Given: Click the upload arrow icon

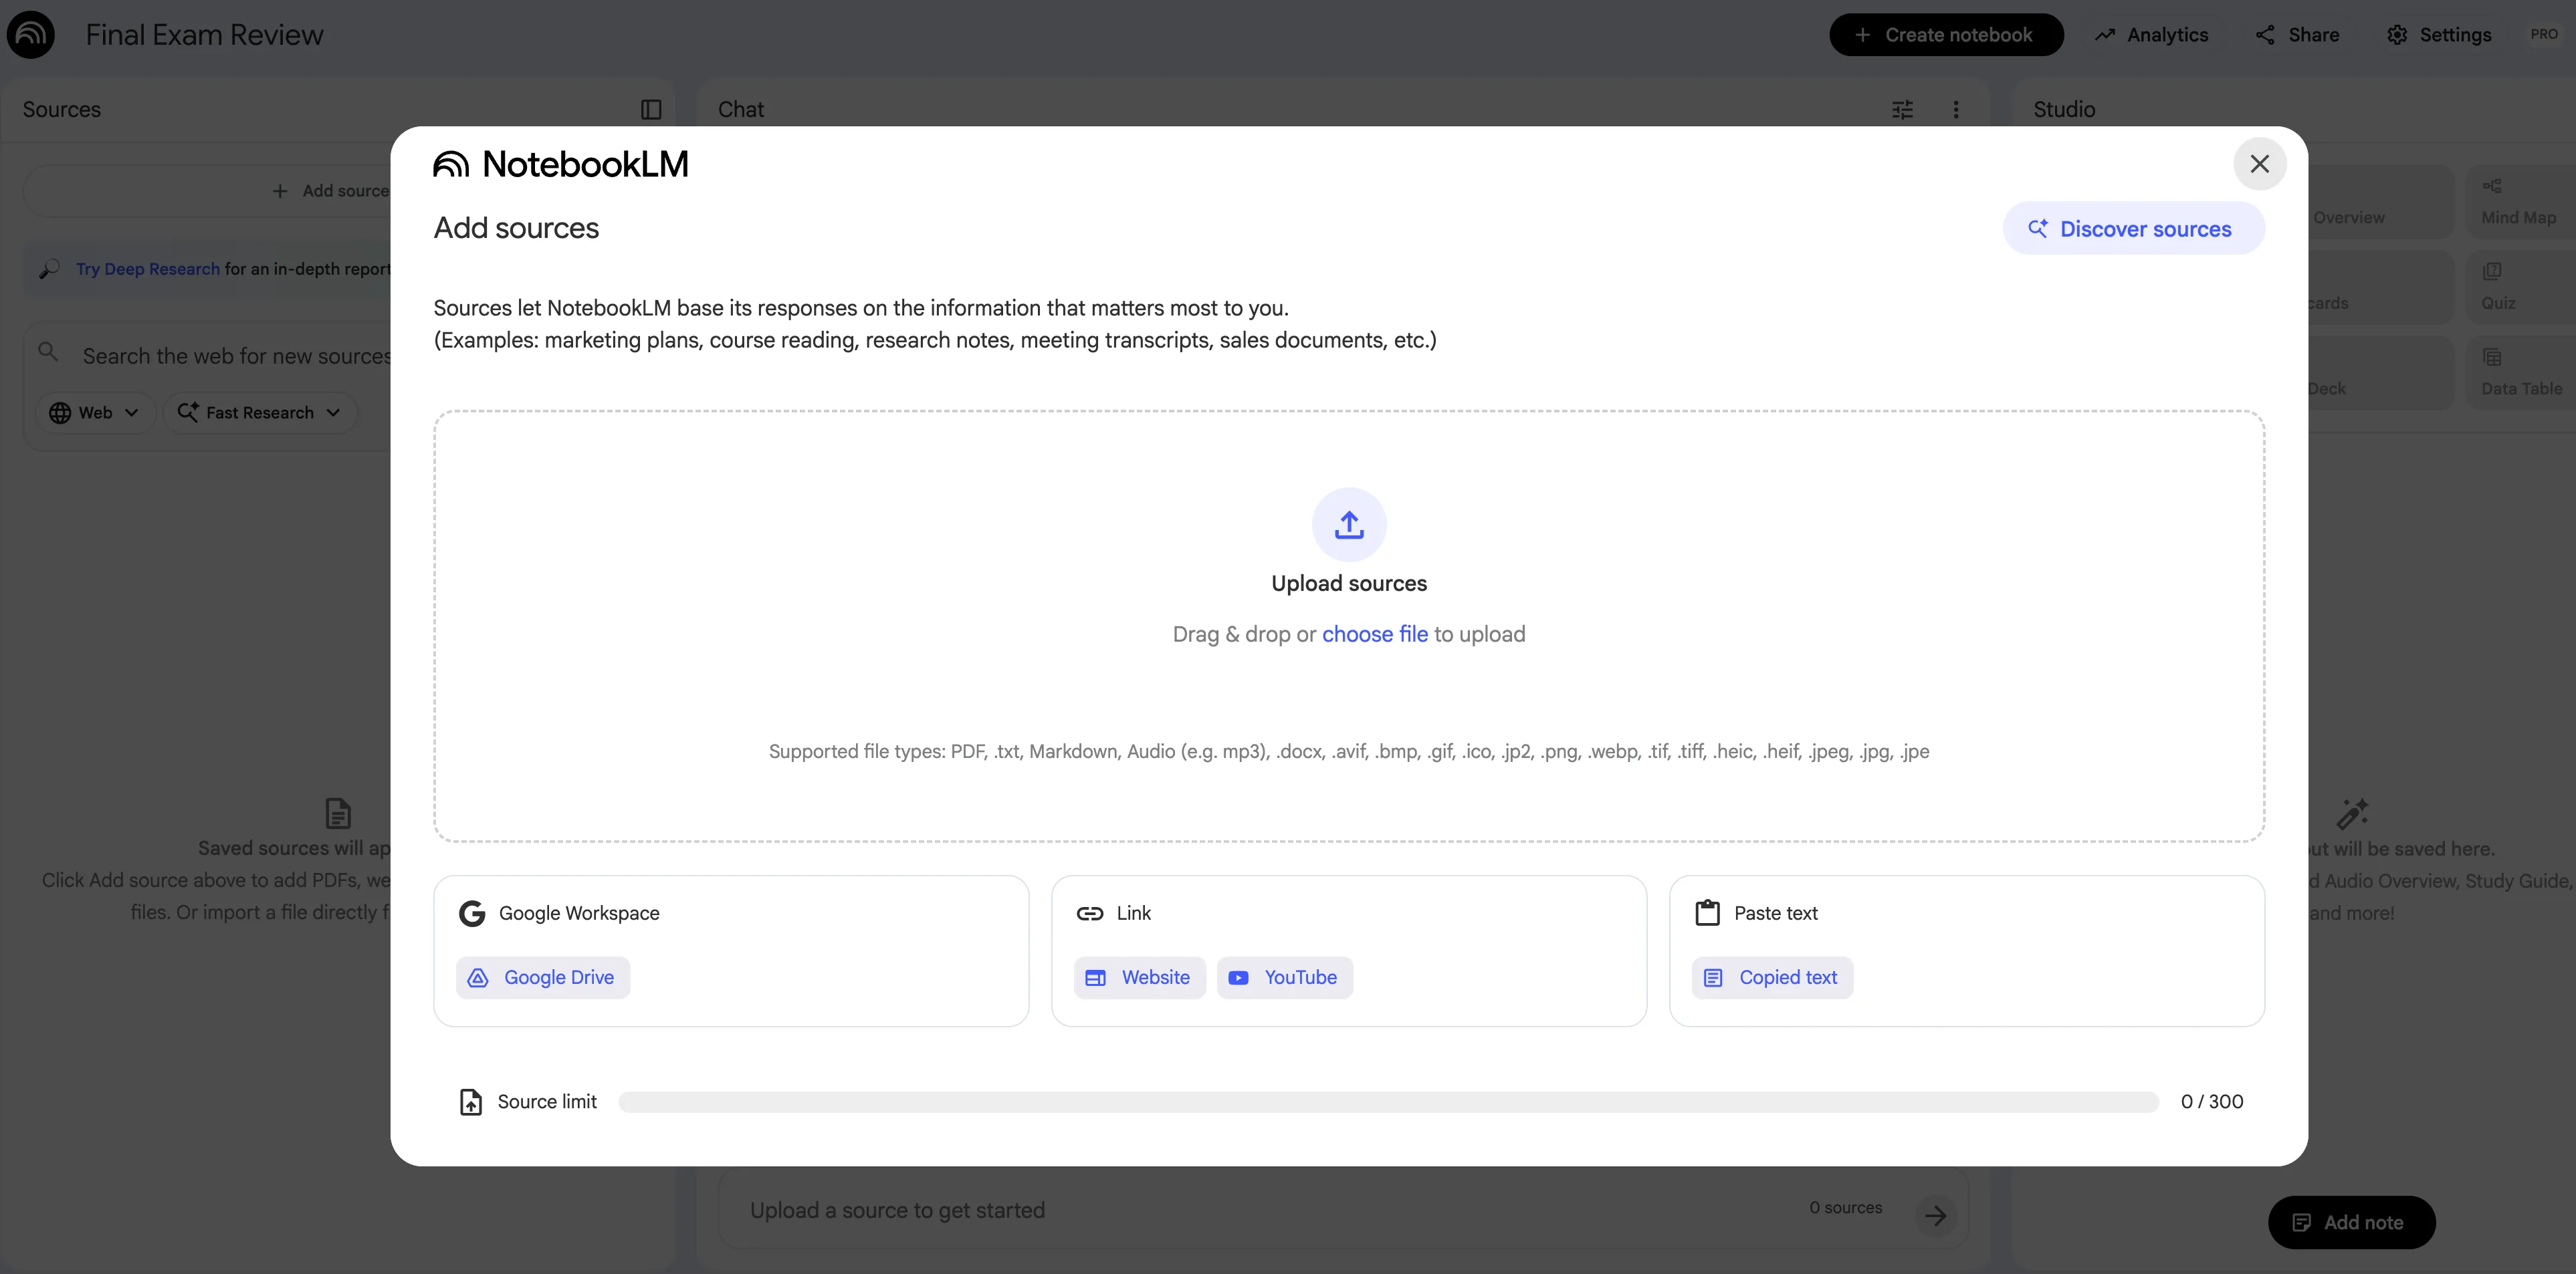Looking at the screenshot, I should click(1348, 525).
